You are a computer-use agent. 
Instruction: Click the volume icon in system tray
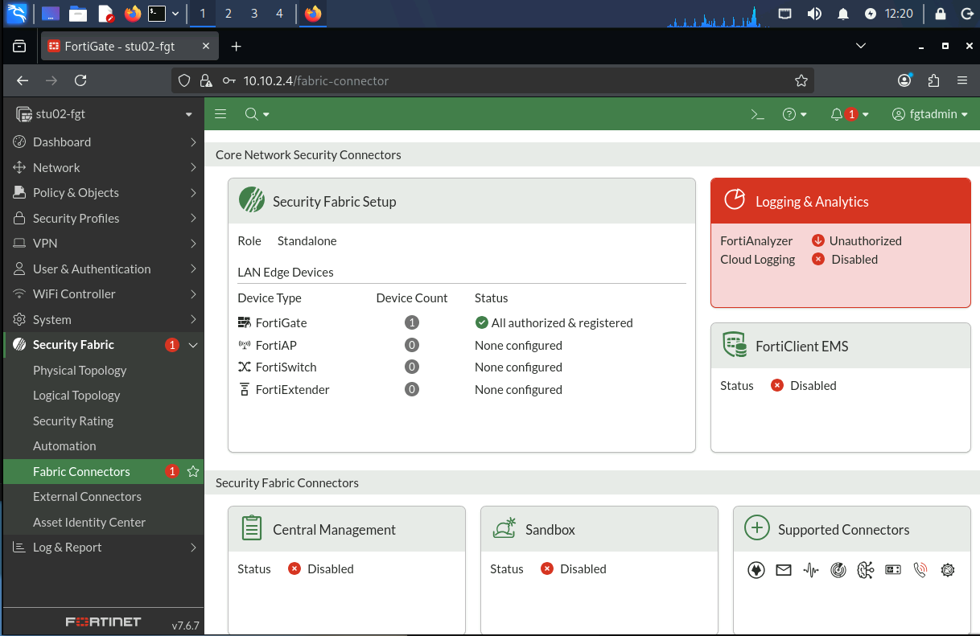pyautogui.click(x=814, y=14)
